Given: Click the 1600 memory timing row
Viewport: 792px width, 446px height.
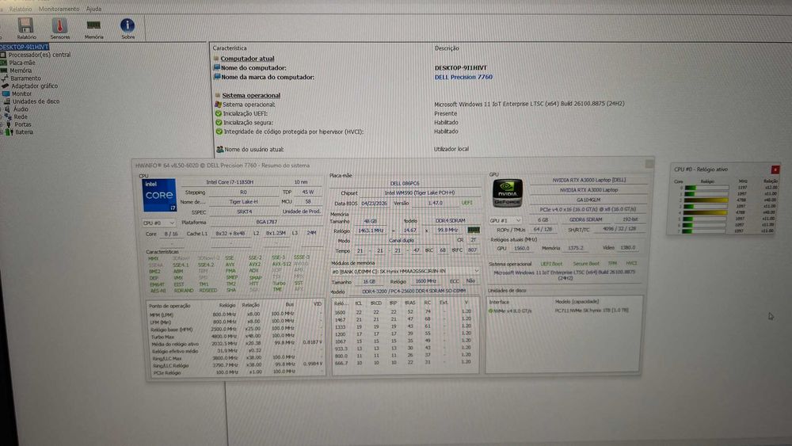Looking at the screenshot, I should [x=404, y=312].
